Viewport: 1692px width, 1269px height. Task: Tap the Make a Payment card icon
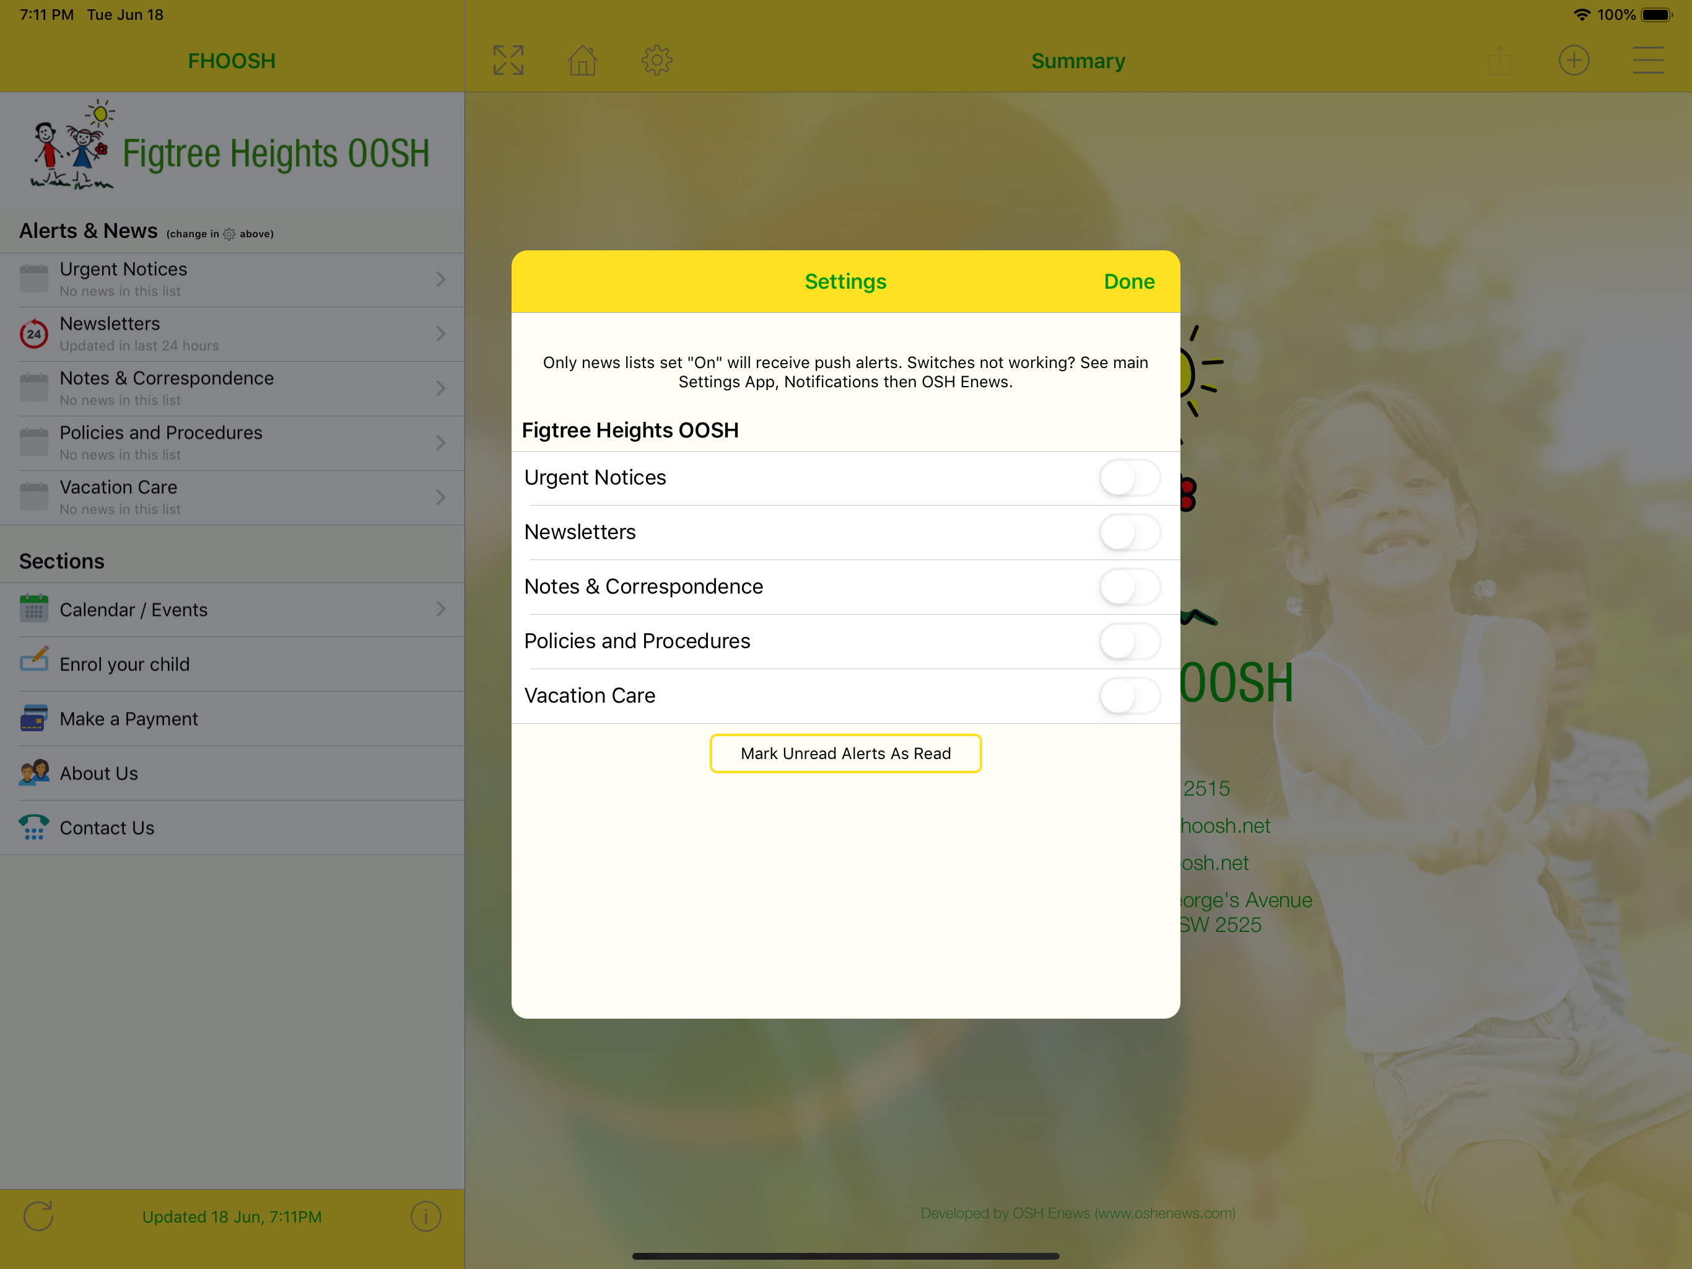pos(33,718)
